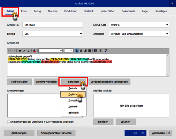Screen dimensions: 176x139
Task: Confirm with the OK F11 button
Action: point(136,133)
